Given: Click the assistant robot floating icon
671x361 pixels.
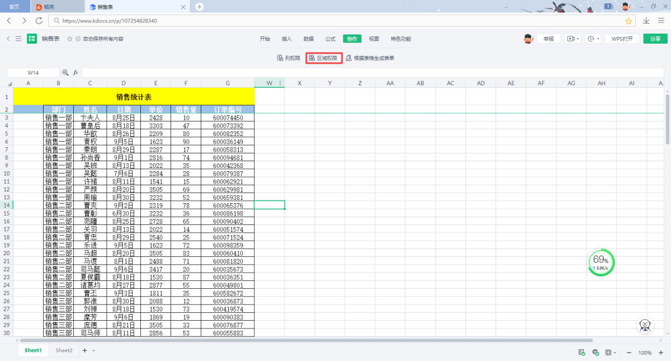Looking at the screenshot, I should click(646, 326).
